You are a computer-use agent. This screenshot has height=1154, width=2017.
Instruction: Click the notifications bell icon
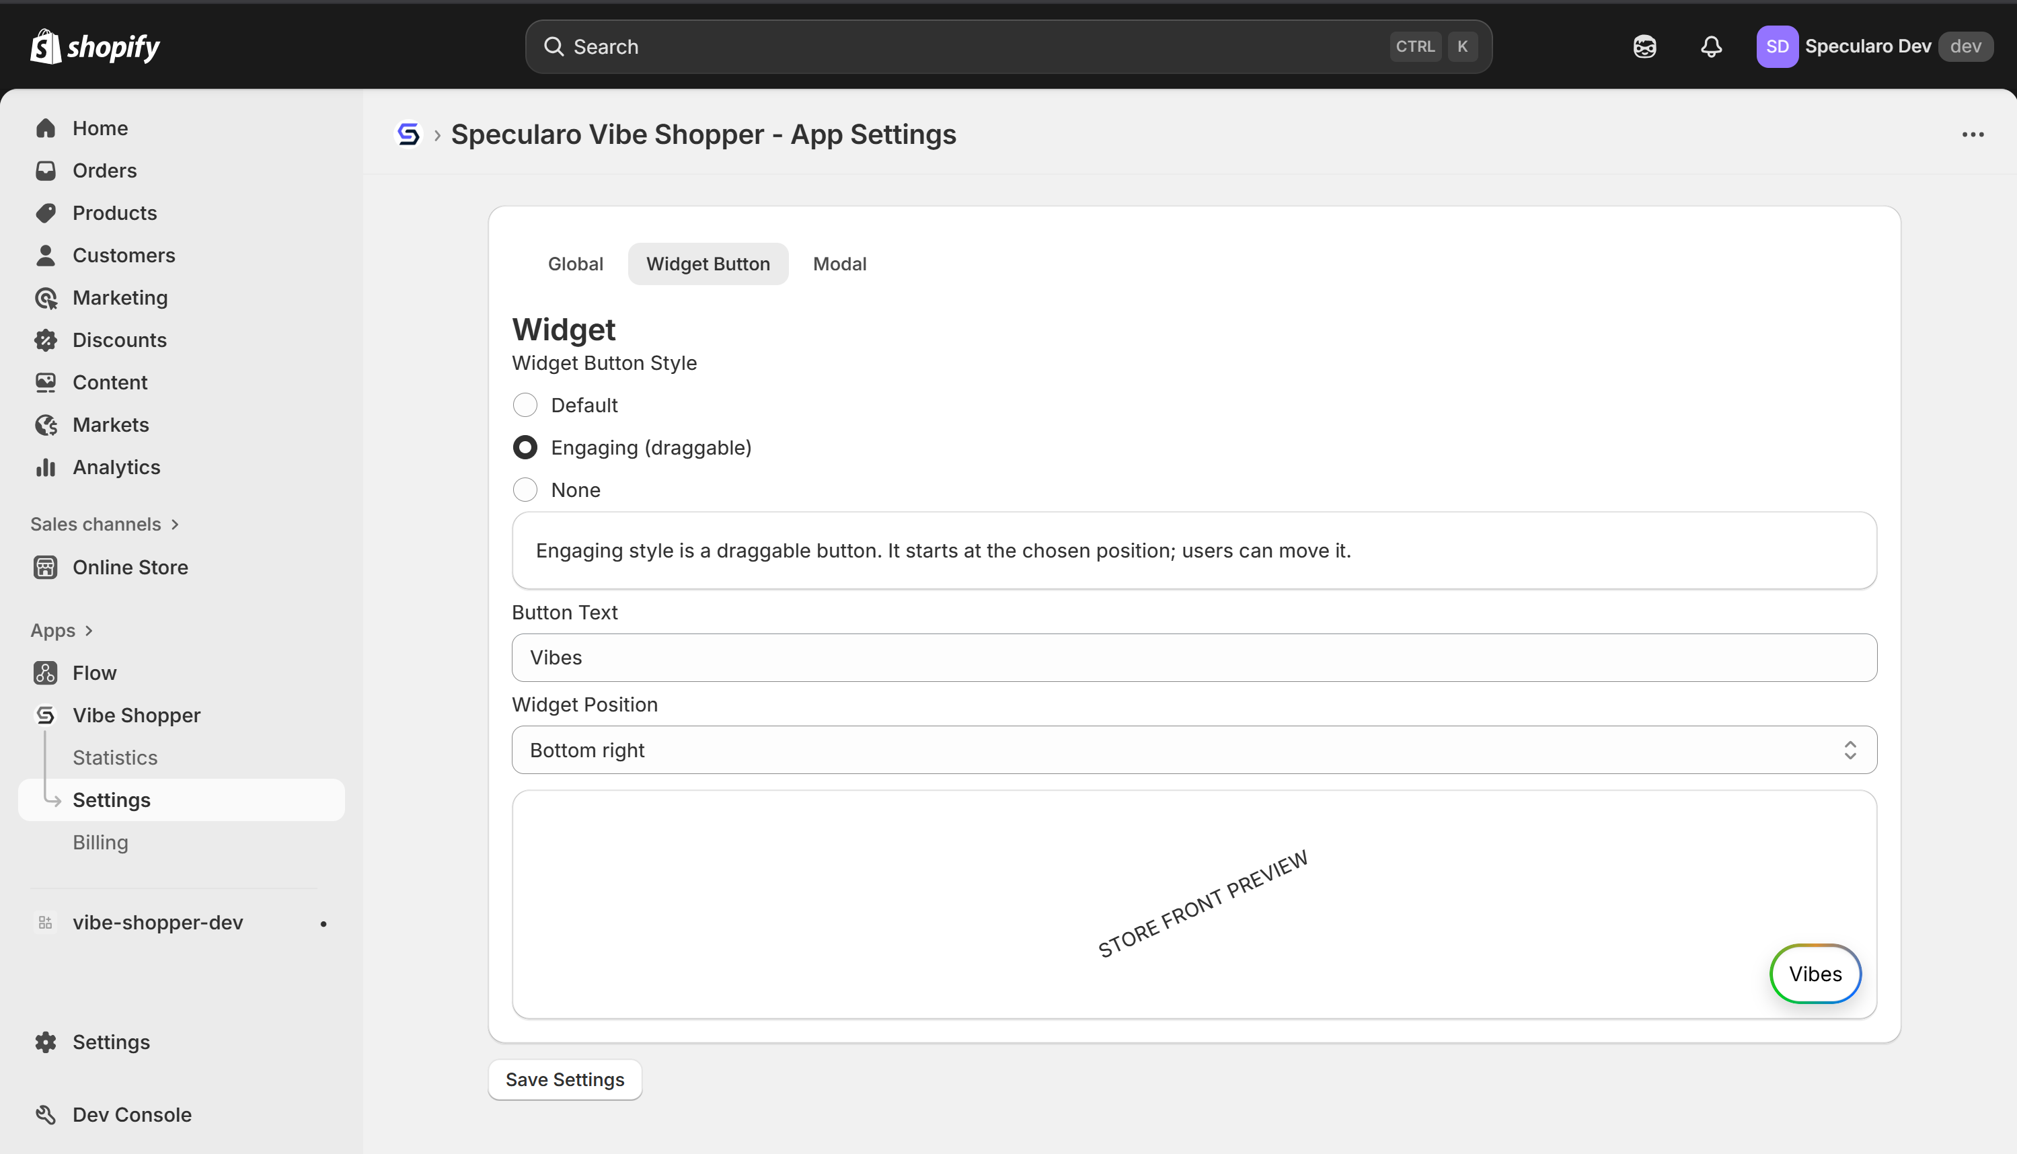pyautogui.click(x=1710, y=46)
